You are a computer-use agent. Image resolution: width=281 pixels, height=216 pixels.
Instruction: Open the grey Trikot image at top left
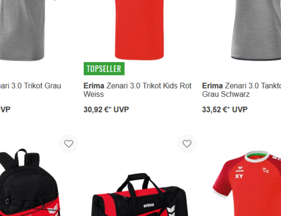click(22, 30)
